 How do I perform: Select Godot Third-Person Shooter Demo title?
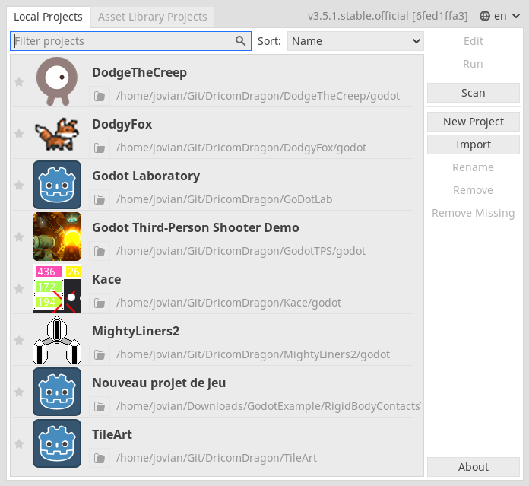195,228
